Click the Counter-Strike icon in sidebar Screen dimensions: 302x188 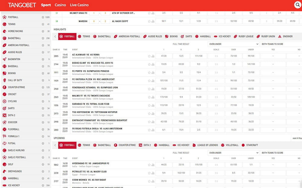(x=5, y=87)
